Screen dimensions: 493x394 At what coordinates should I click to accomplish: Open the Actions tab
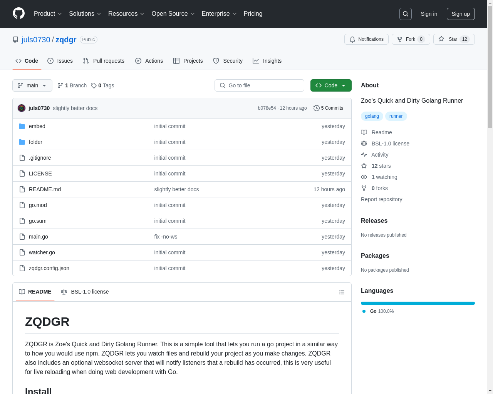(149, 61)
